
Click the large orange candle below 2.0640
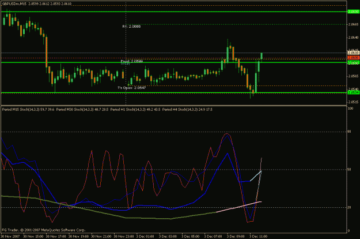[47, 52]
